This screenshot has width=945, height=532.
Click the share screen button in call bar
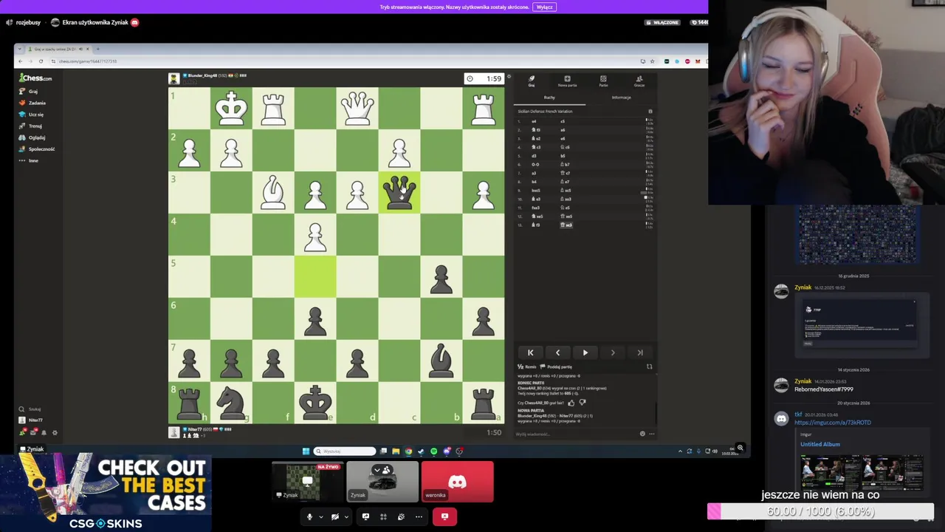(365, 516)
